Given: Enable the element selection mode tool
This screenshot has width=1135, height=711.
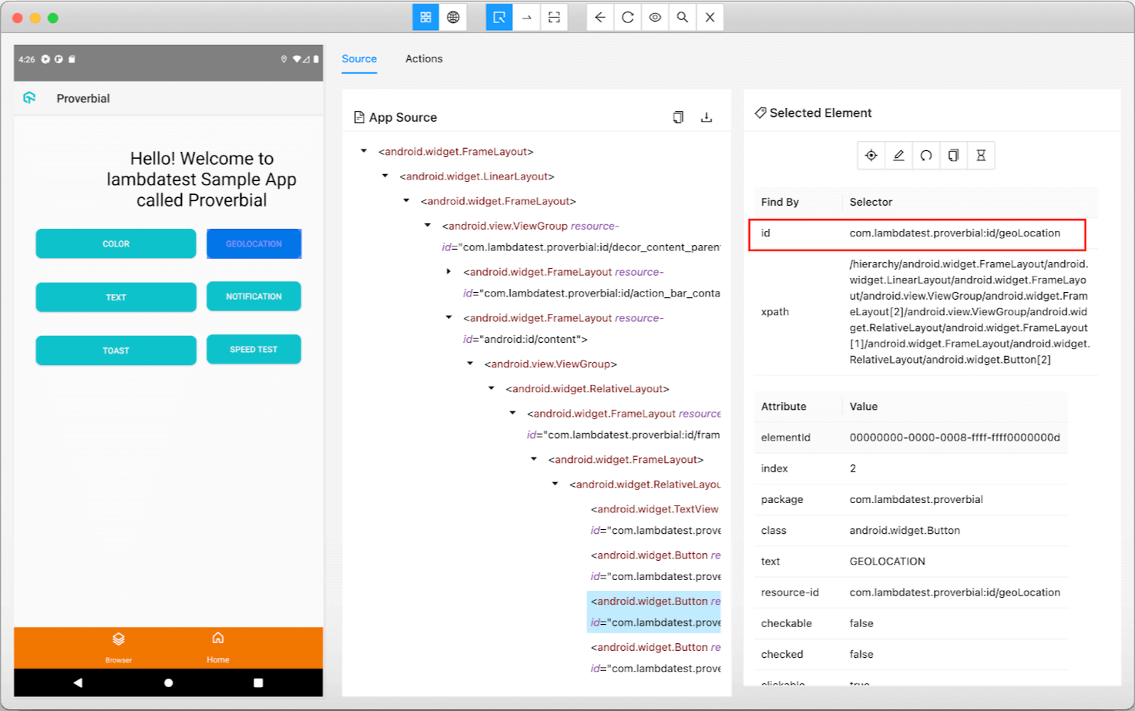Looking at the screenshot, I should (x=499, y=16).
